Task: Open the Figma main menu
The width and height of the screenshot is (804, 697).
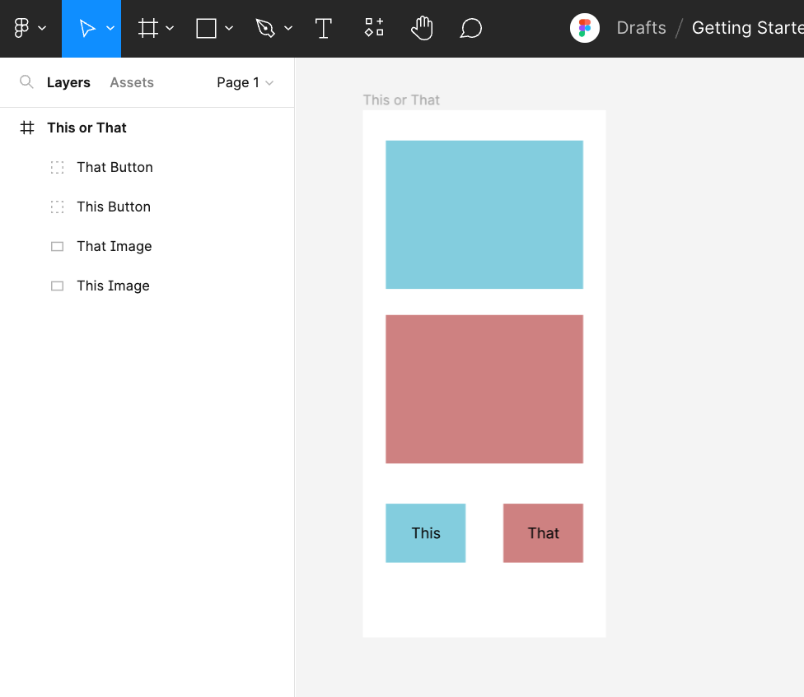Action: (29, 29)
